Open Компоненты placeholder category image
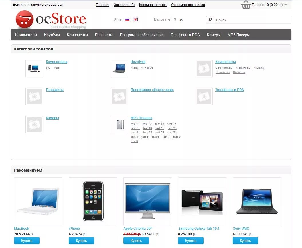The height and width of the screenshot is (248, 302). [204, 68]
